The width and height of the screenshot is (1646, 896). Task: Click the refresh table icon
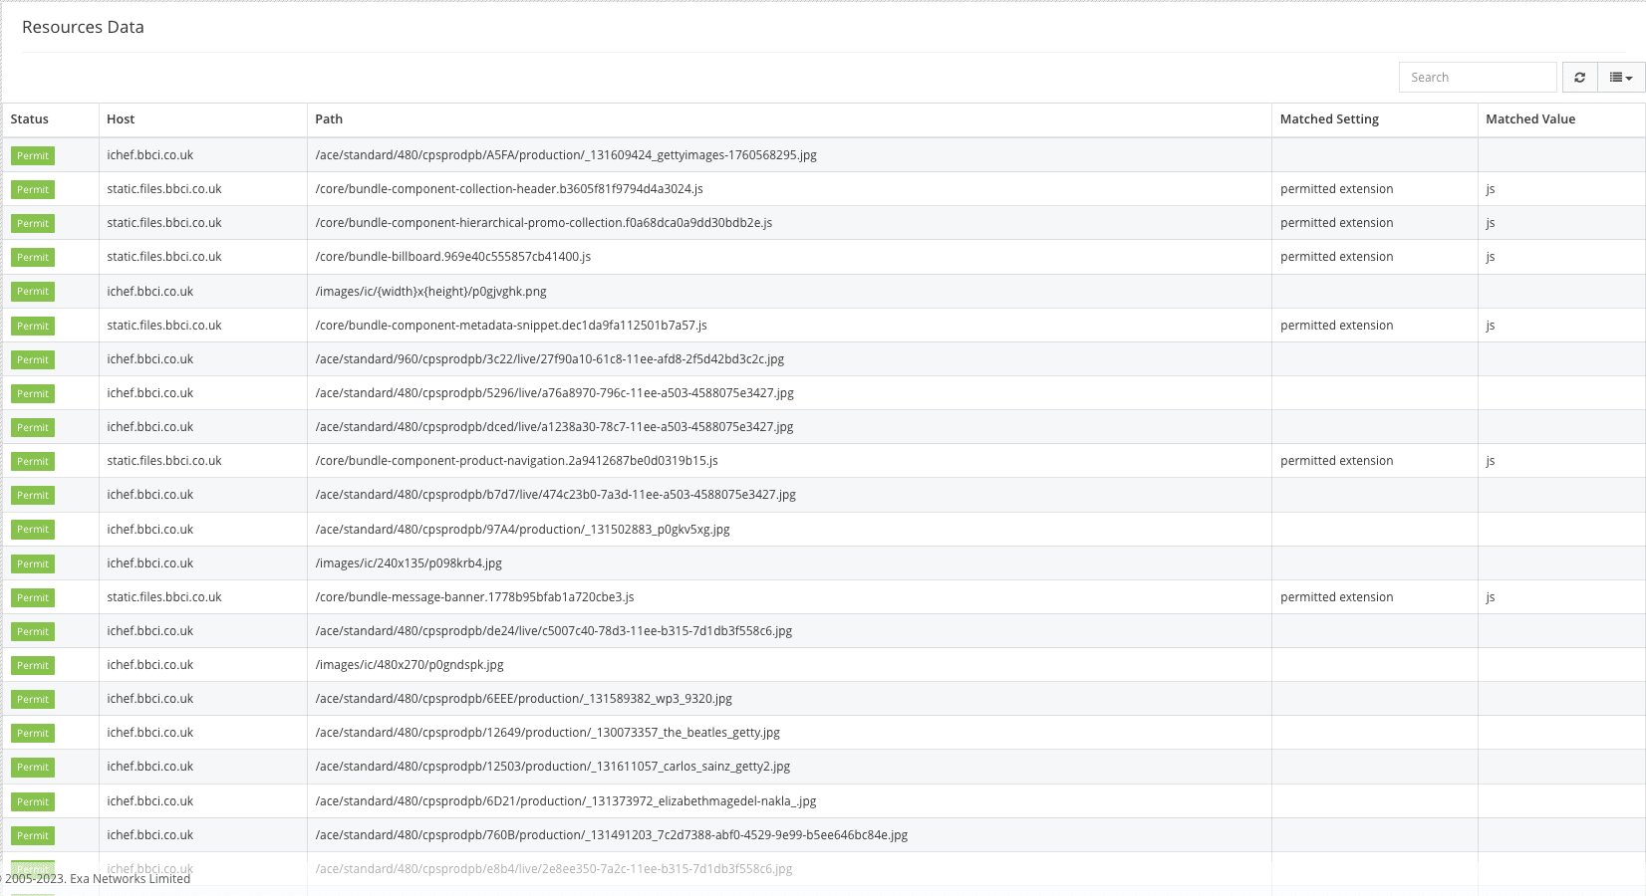1579,78
